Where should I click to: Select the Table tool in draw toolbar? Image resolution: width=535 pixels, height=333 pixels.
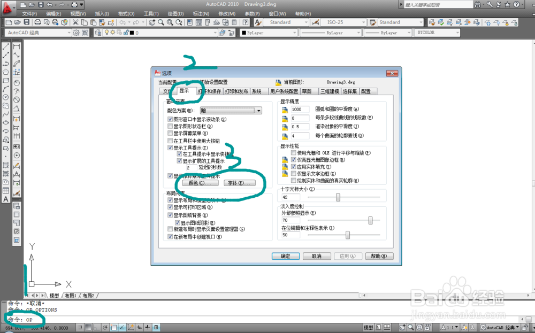coord(6,190)
